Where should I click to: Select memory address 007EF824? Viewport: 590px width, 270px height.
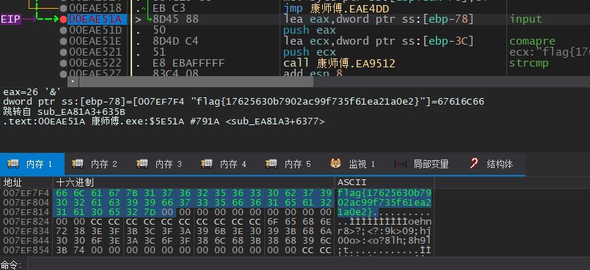(26, 222)
